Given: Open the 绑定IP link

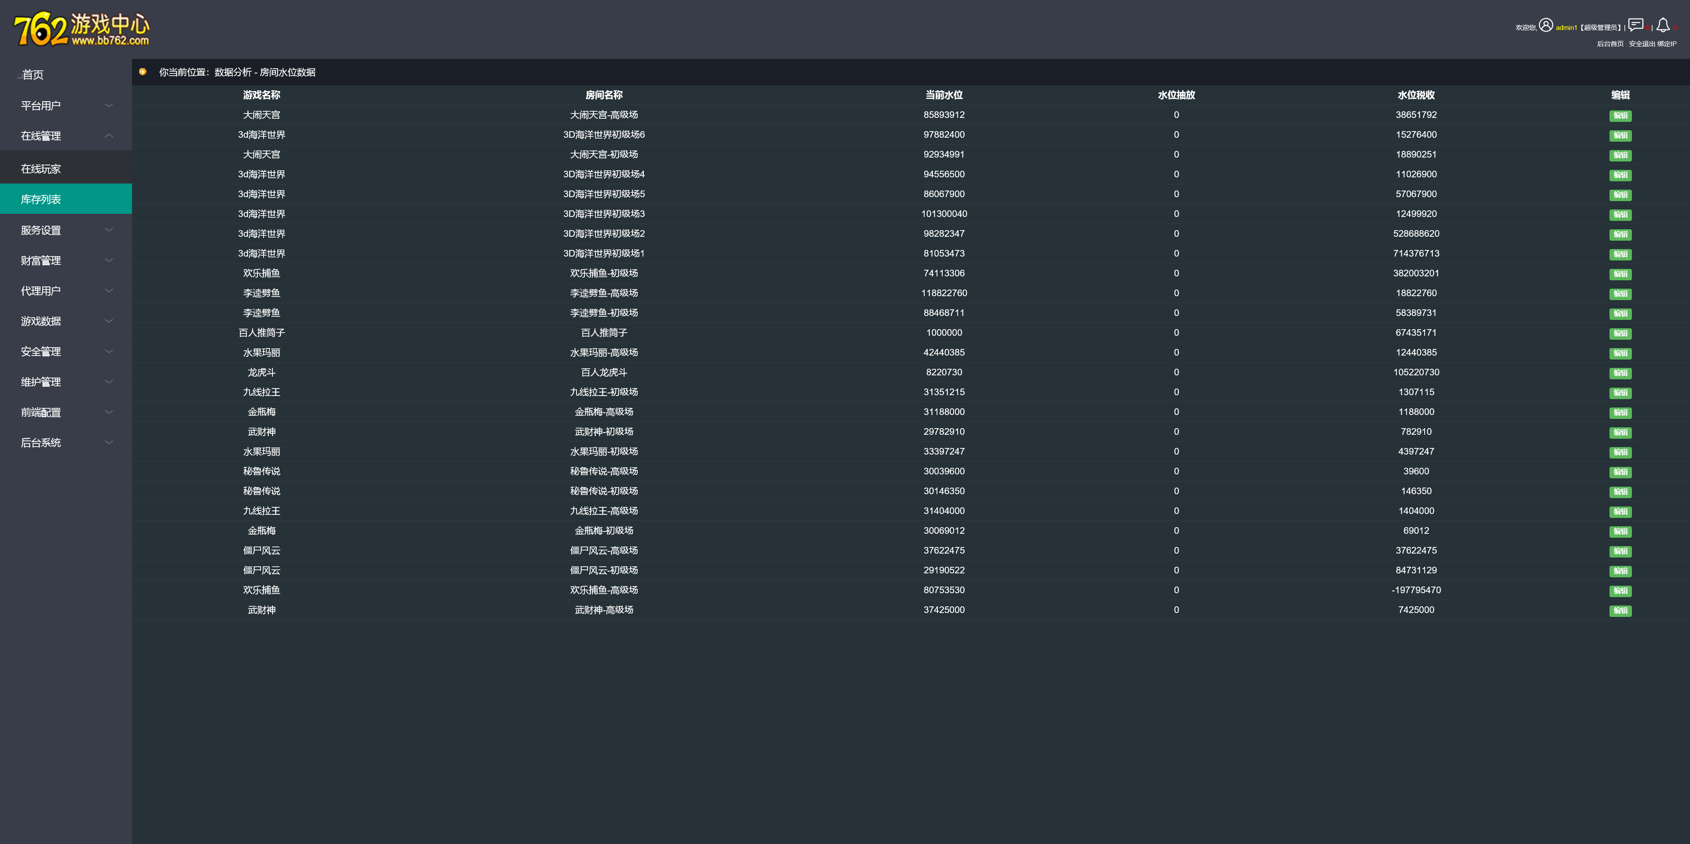Looking at the screenshot, I should tap(1667, 44).
